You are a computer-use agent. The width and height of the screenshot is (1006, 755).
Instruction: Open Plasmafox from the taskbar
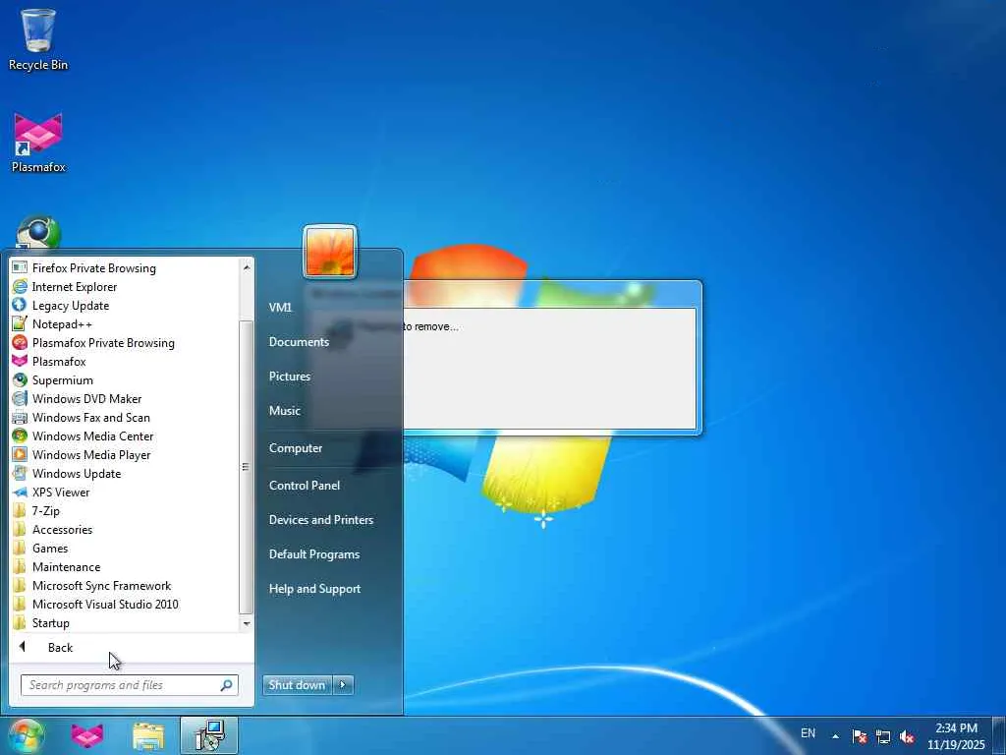coord(87,735)
